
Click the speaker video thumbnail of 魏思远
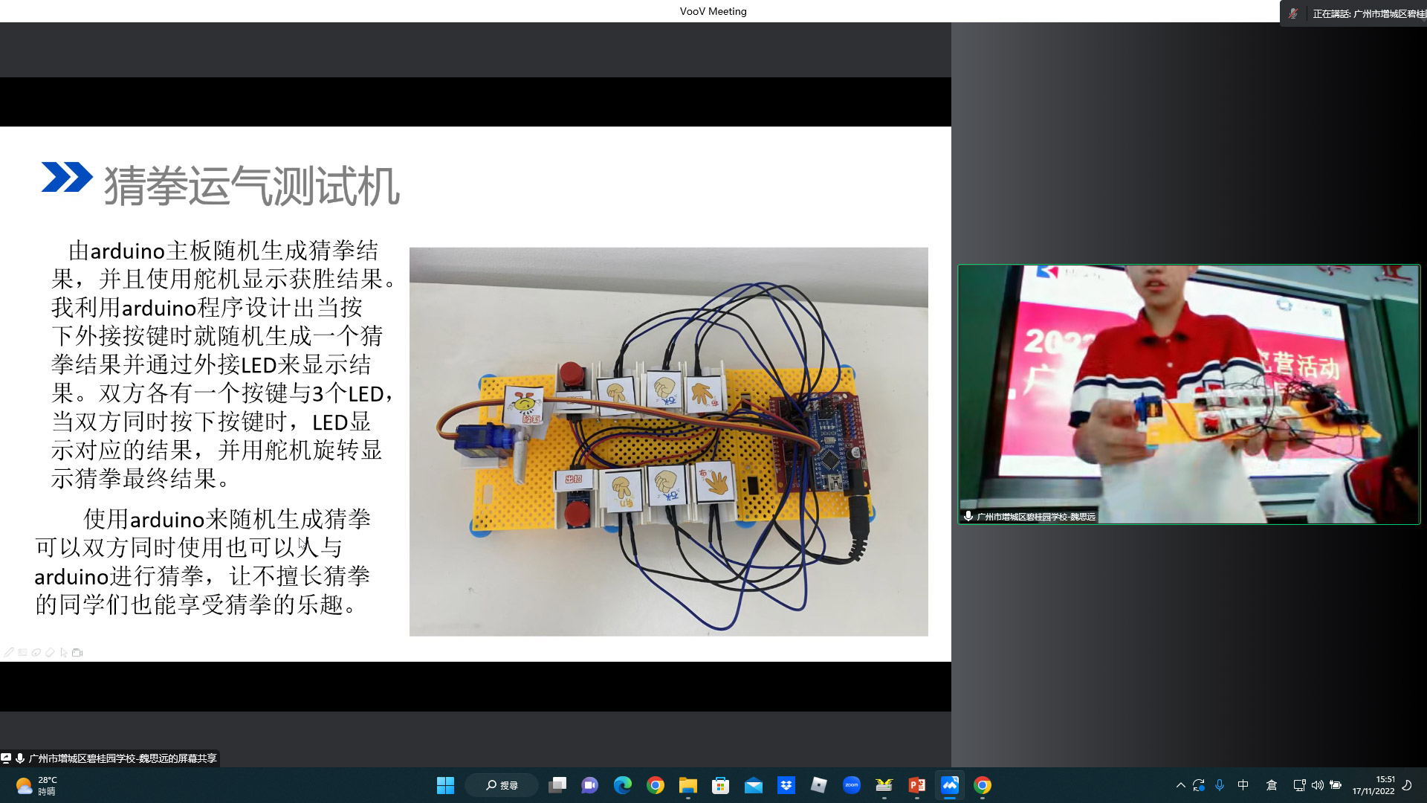click(x=1188, y=394)
